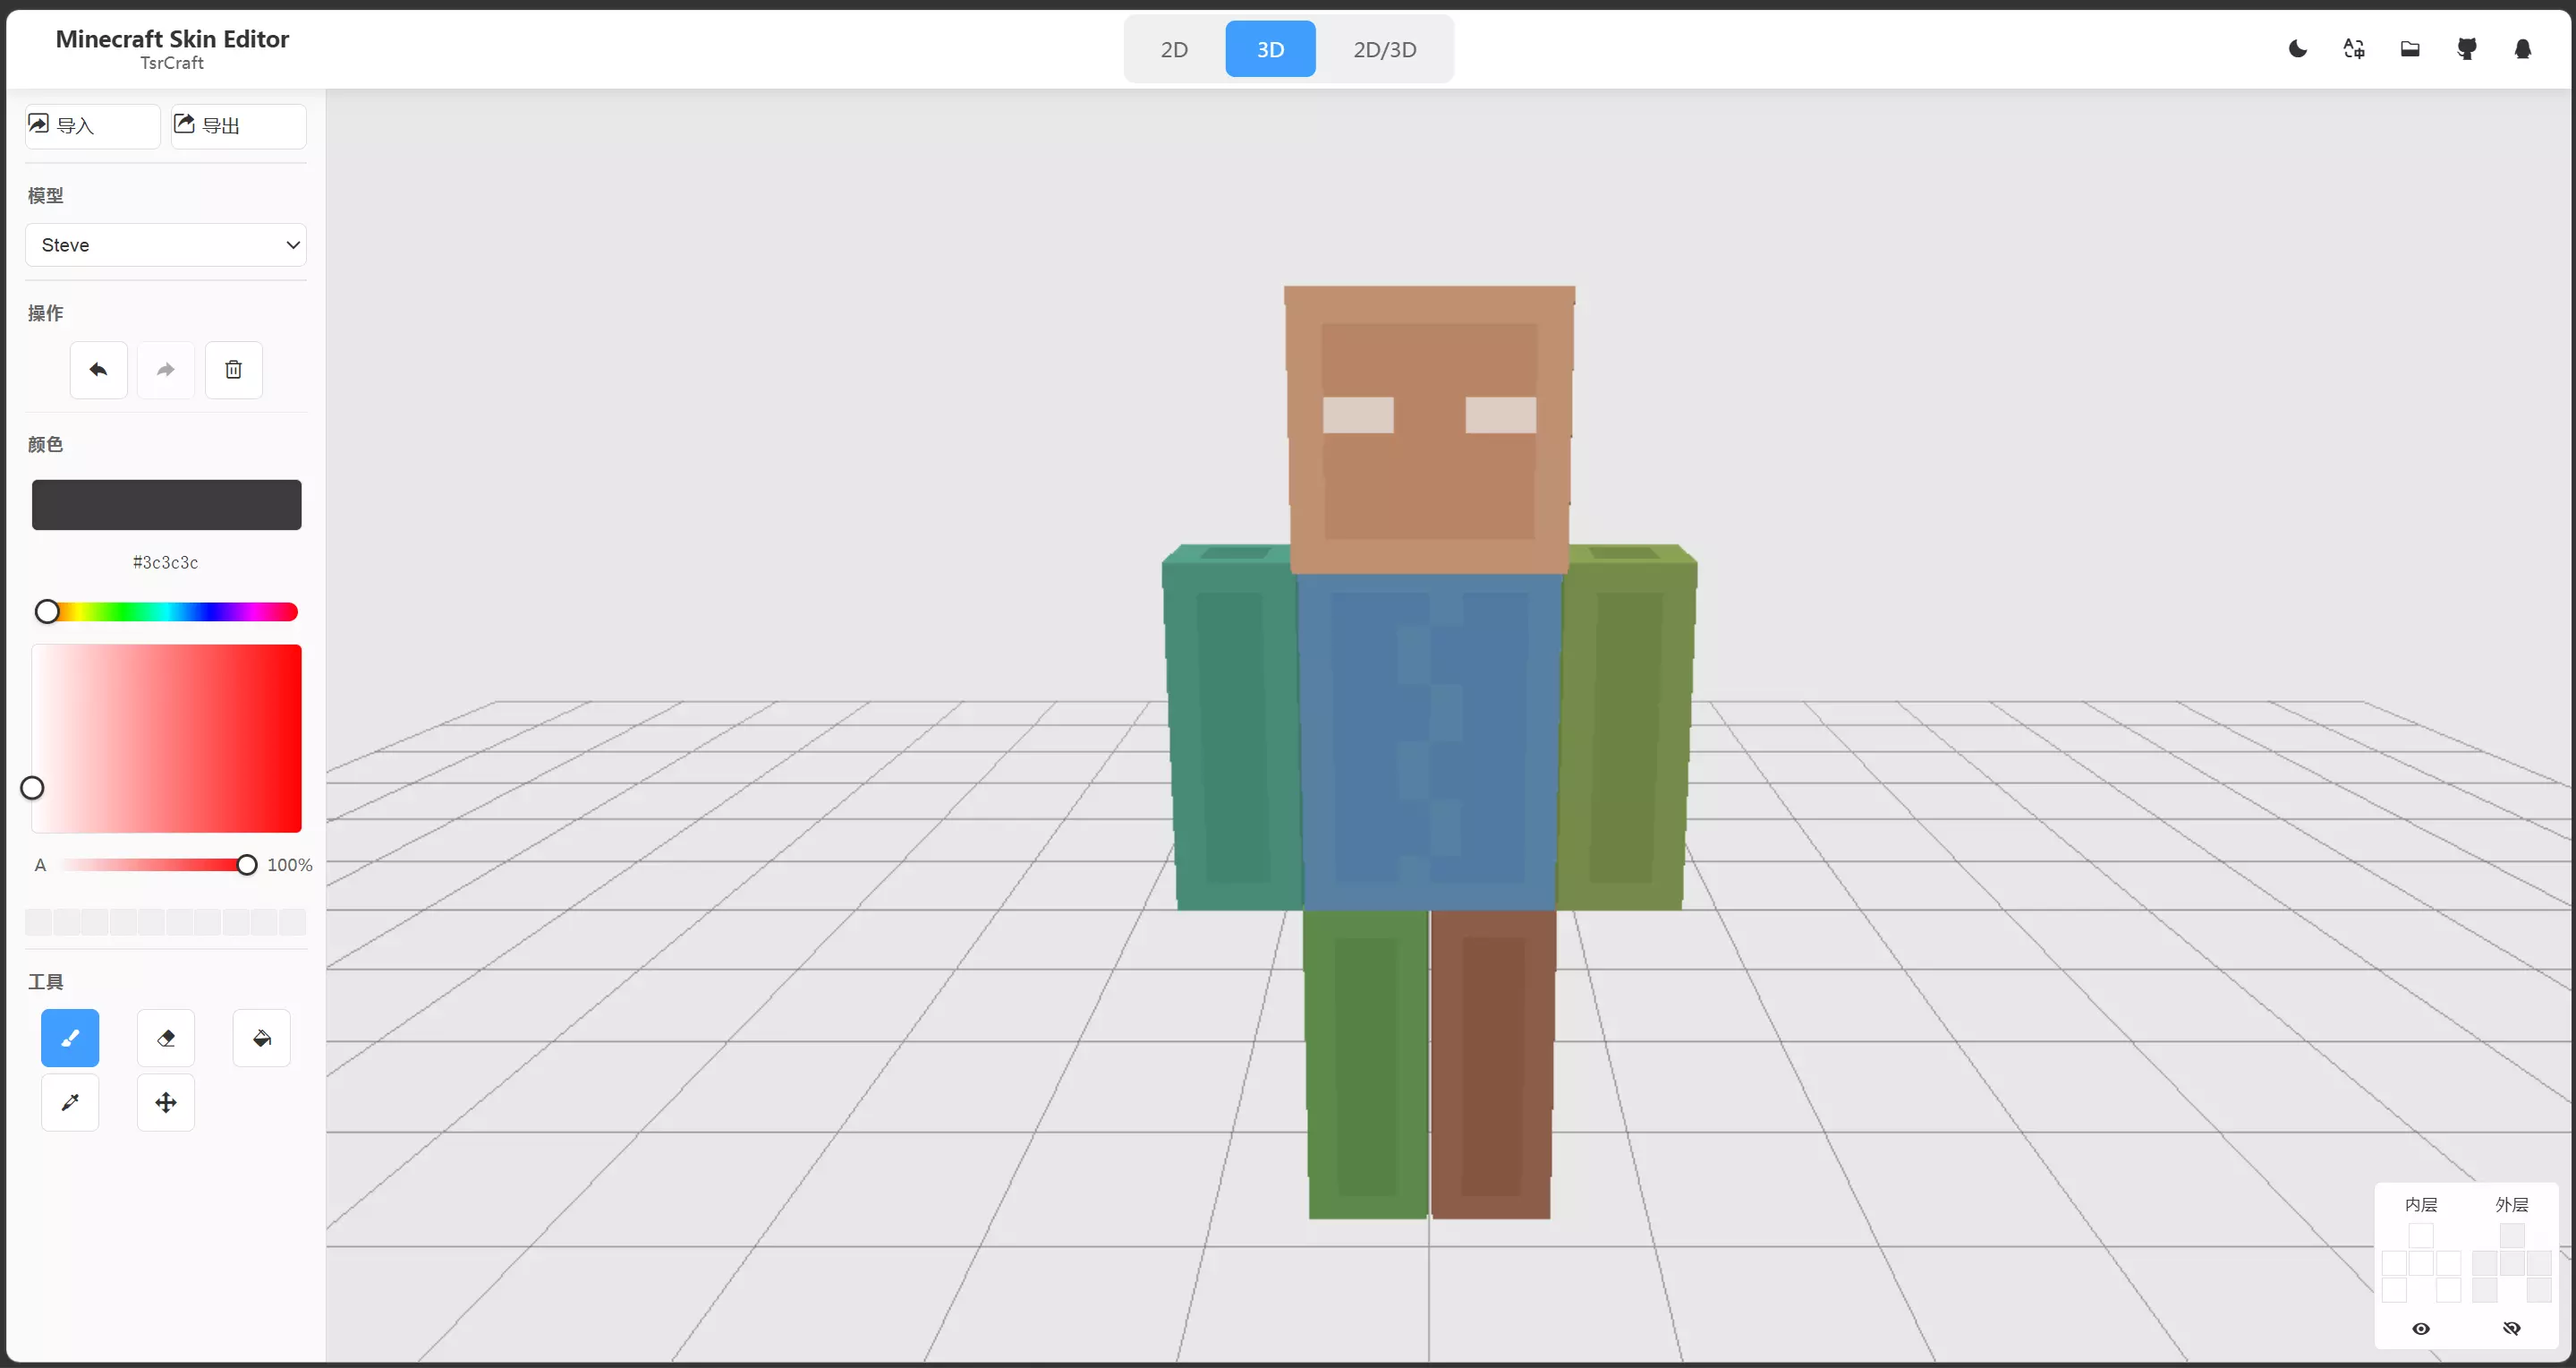The height and width of the screenshot is (1368, 2576).
Task: Clear the skin with the trash icon
Action: click(234, 369)
